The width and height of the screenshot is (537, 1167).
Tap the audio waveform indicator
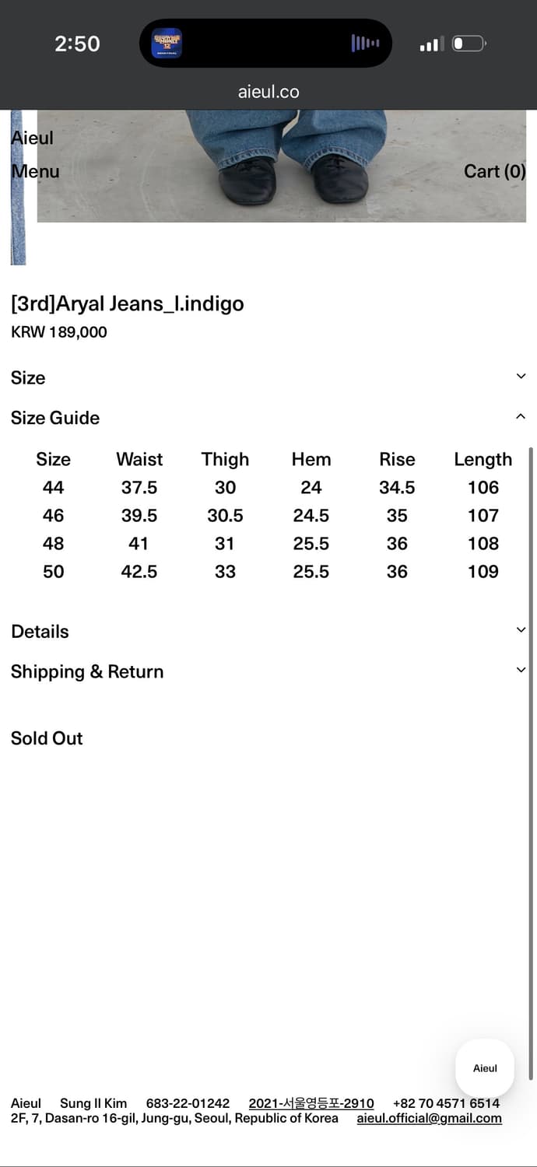click(365, 44)
